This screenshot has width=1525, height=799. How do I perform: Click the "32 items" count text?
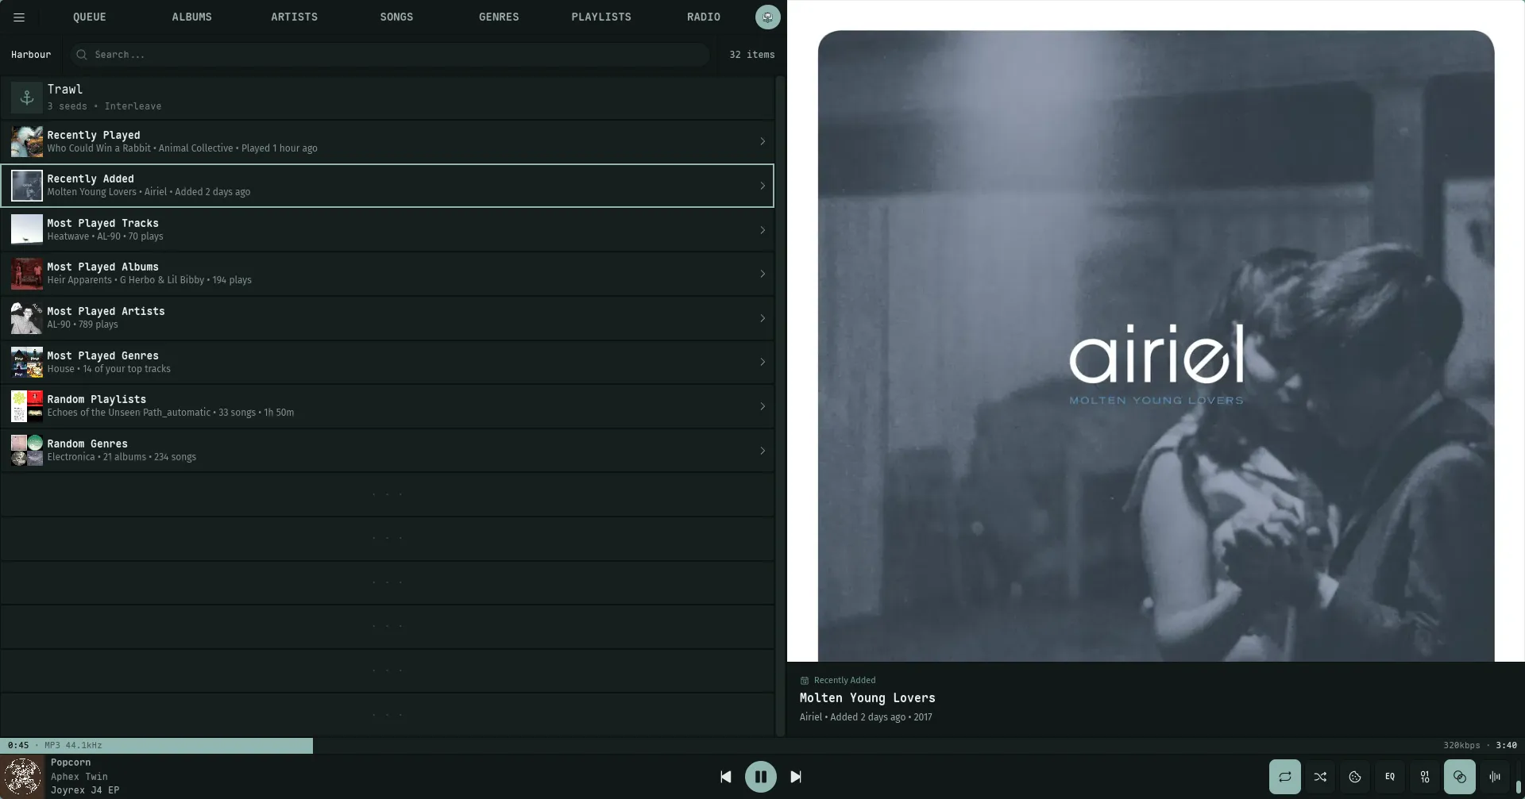752,55
